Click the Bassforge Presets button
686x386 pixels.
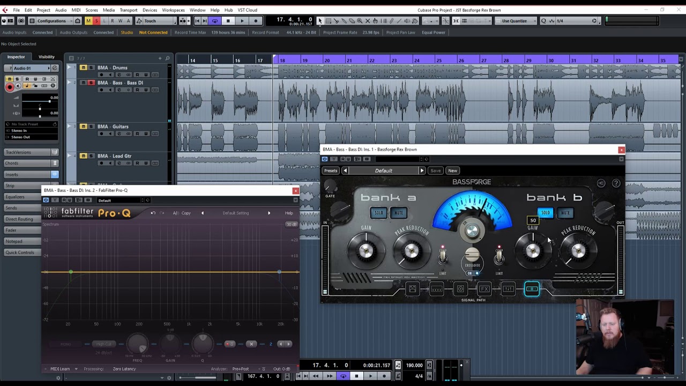(331, 170)
